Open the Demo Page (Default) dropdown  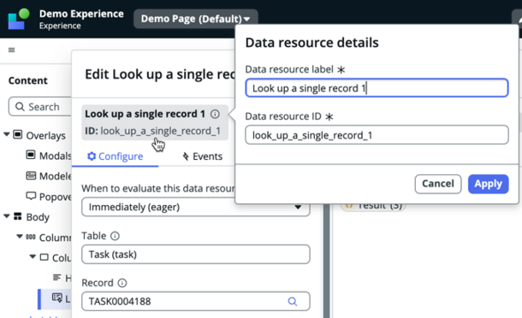(195, 19)
